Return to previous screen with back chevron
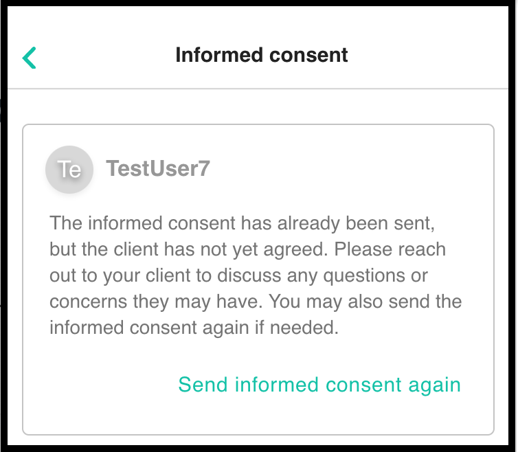Image resolution: width=518 pixels, height=452 pixels. pos(29,58)
